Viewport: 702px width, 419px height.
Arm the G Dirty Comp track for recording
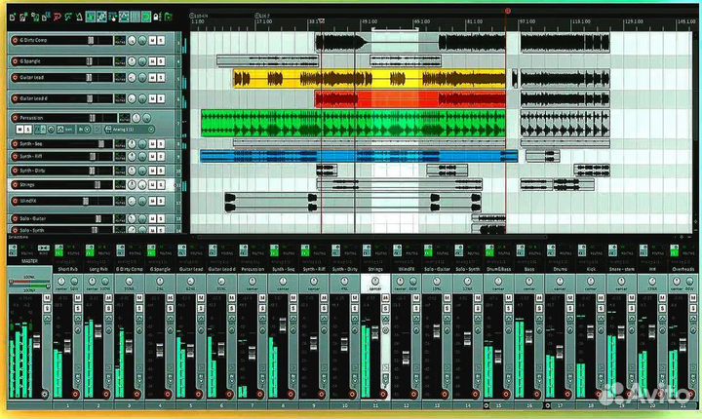pyautogui.click(x=15, y=40)
